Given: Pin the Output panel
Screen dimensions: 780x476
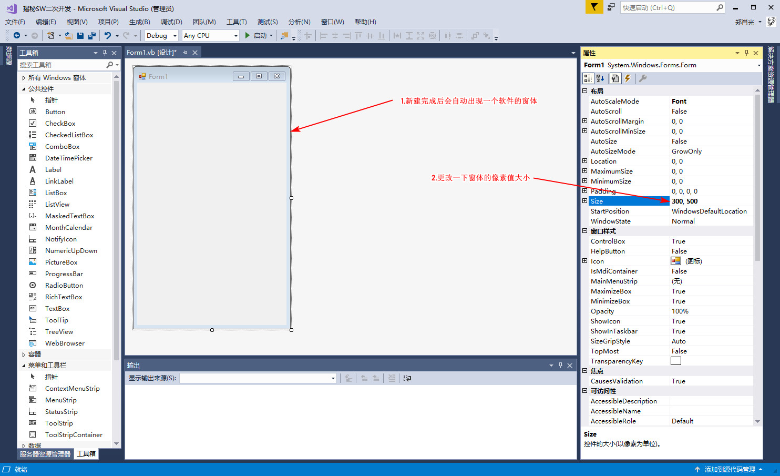Looking at the screenshot, I should [560, 365].
